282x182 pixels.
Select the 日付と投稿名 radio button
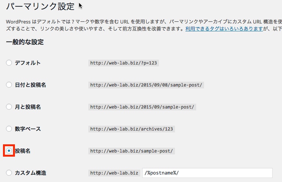tap(9, 85)
